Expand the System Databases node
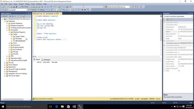The width and height of the screenshot is (194, 109). (x=7, y=23)
